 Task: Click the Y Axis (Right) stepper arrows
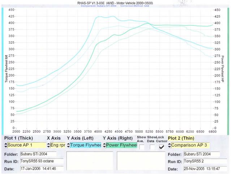(104, 145)
